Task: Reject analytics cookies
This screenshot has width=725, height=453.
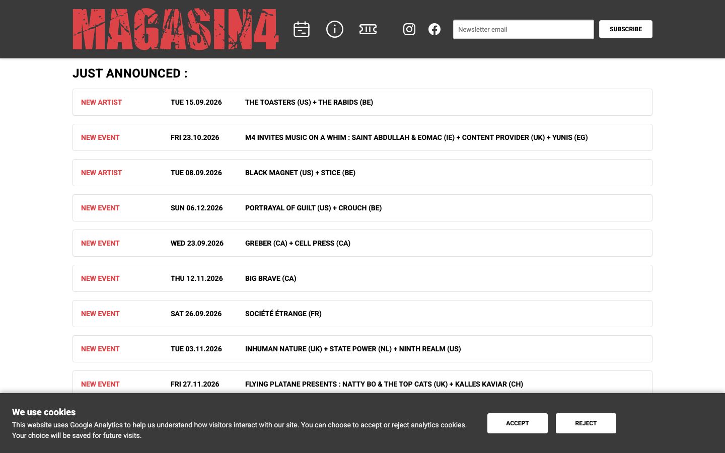Action: (x=586, y=423)
